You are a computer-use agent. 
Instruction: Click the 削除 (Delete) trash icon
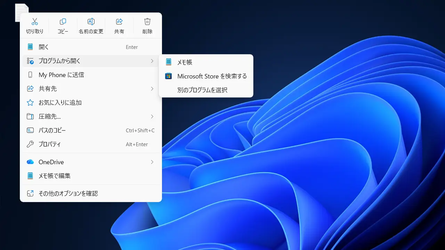click(147, 22)
